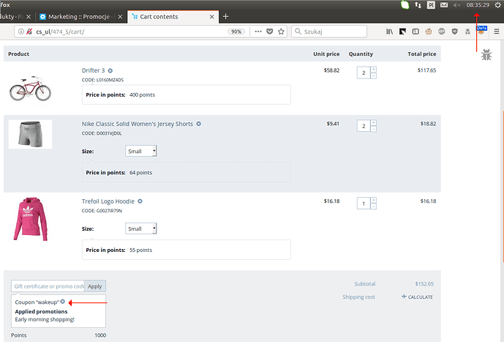The image size is (504, 342).
Task: Open pink hoodie product thumbnail
Action: [30, 219]
